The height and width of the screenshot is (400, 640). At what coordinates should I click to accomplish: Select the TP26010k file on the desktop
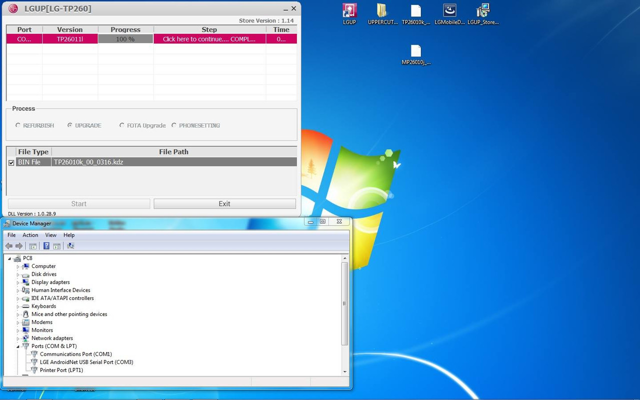click(x=416, y=14)
